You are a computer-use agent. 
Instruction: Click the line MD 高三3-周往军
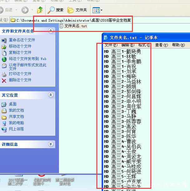[122, 107]
